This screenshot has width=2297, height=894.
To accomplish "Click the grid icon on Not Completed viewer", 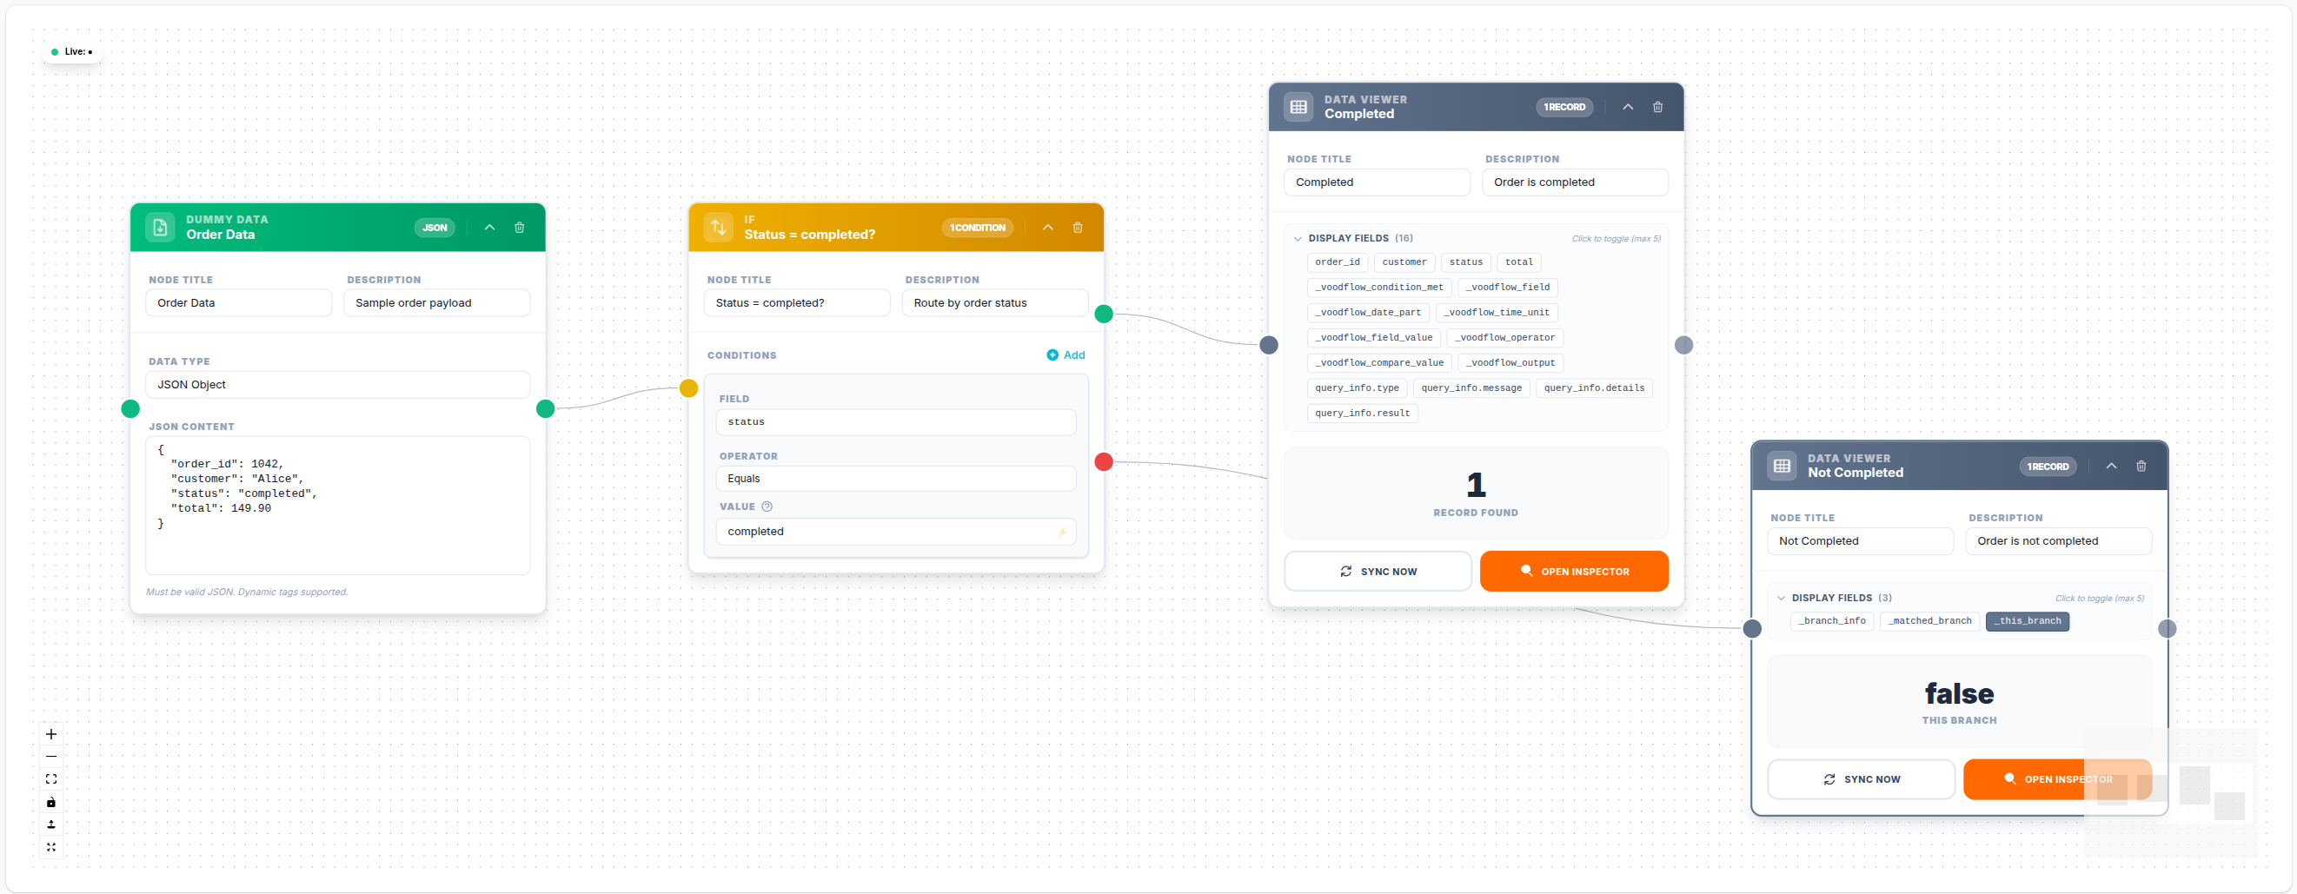I will coord(1781,466).
